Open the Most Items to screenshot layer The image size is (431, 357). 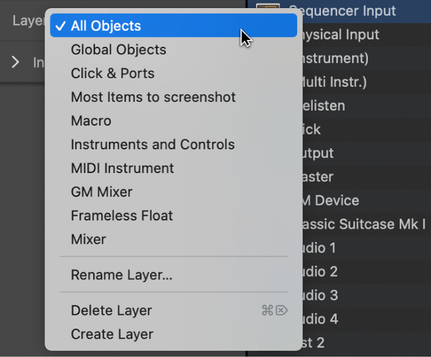153,97
